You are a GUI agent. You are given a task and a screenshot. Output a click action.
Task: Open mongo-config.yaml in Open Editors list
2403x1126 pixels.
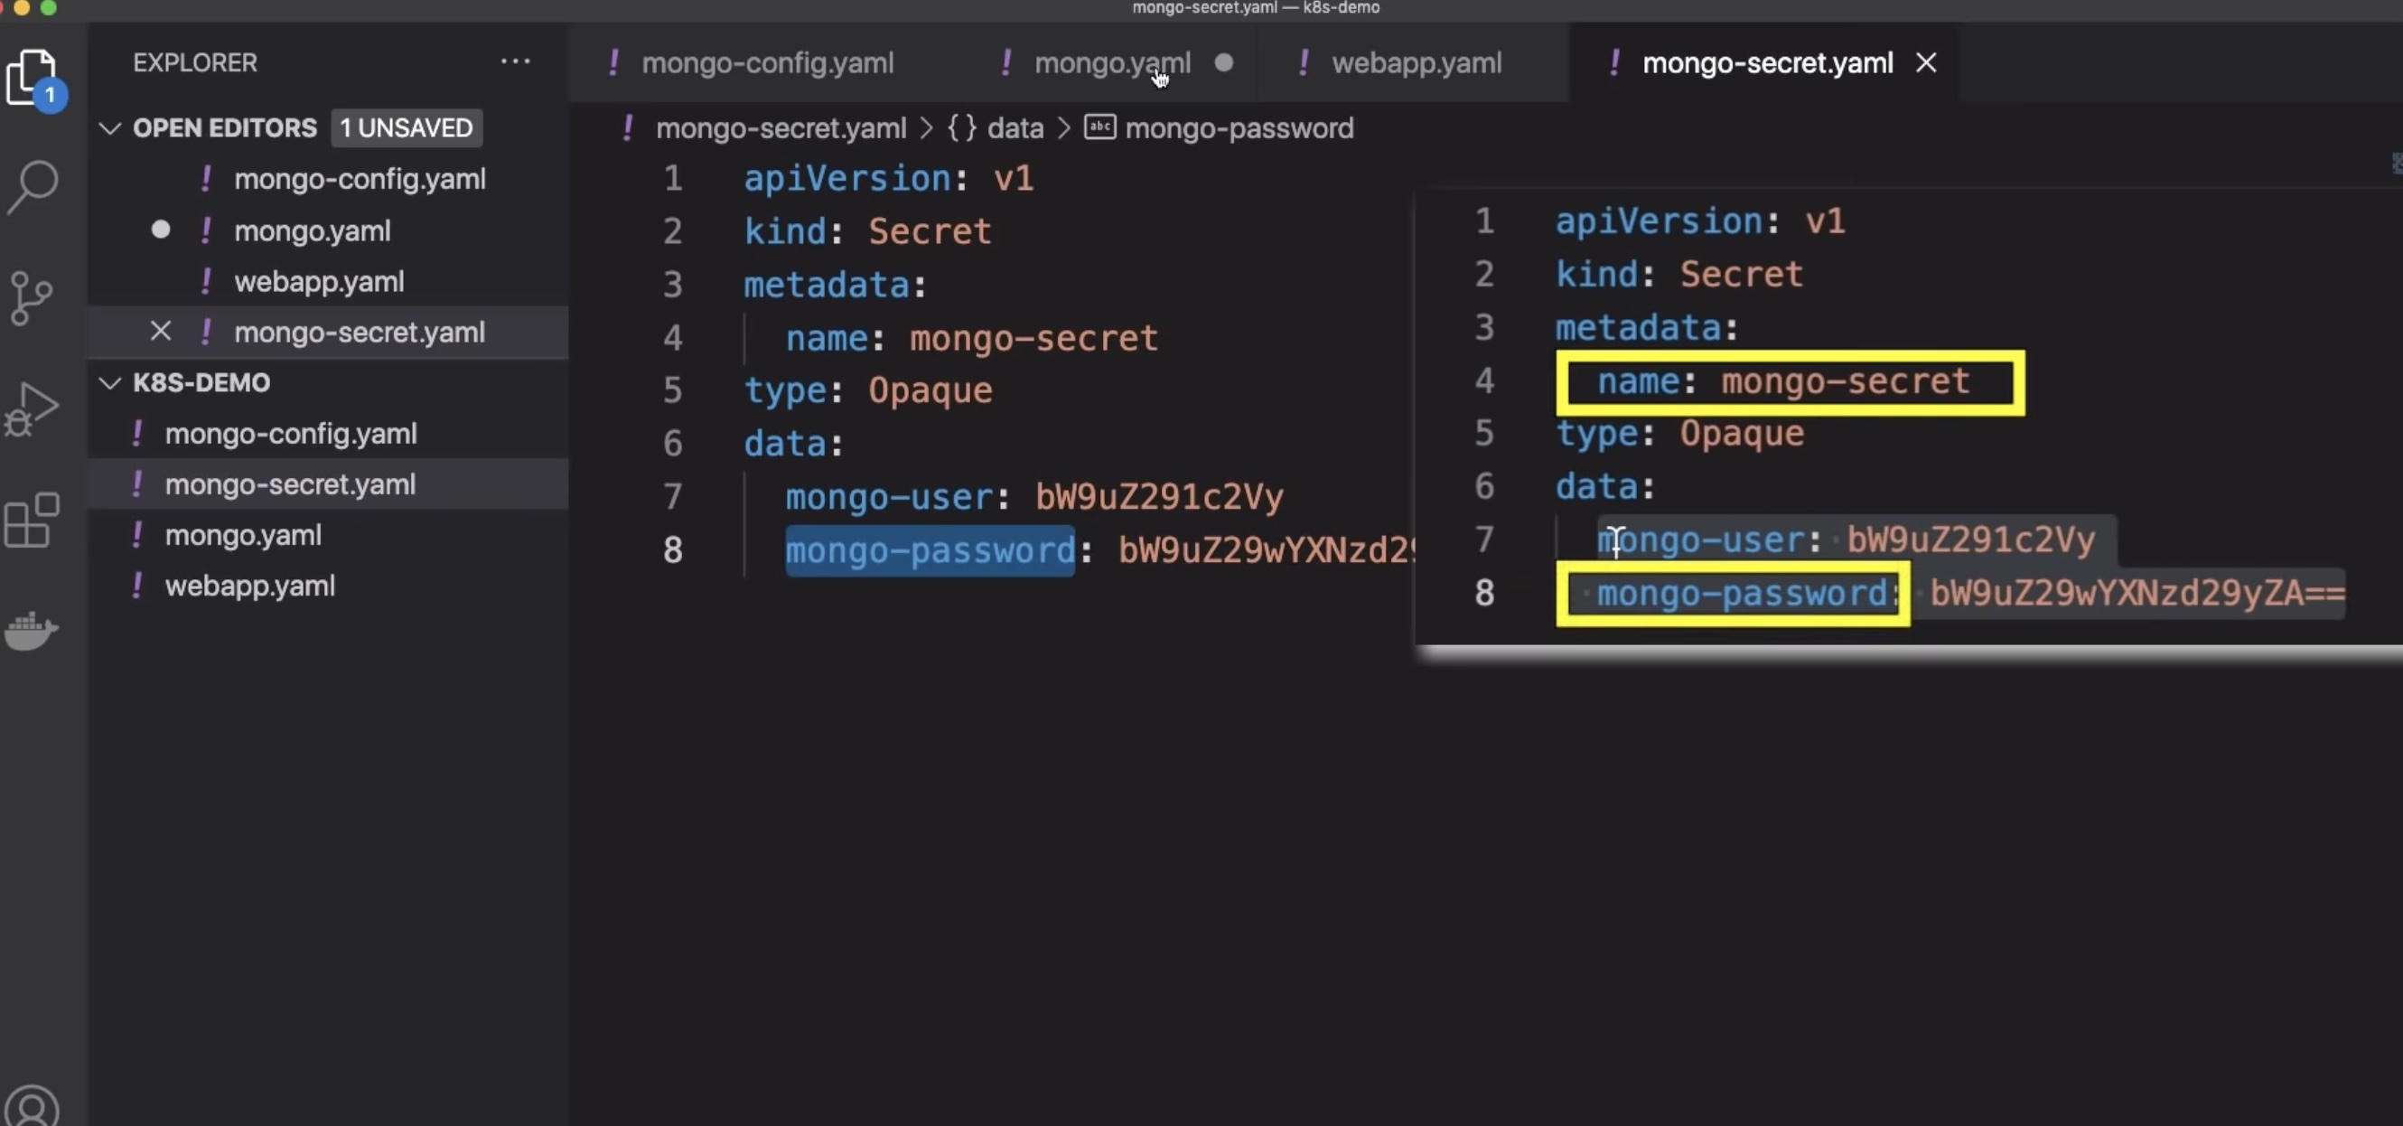coord(360,179)
